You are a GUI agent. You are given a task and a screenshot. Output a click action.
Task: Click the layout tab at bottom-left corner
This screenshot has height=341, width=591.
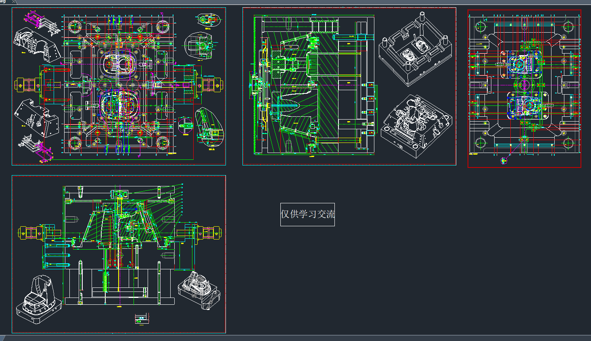coord(3,338)
